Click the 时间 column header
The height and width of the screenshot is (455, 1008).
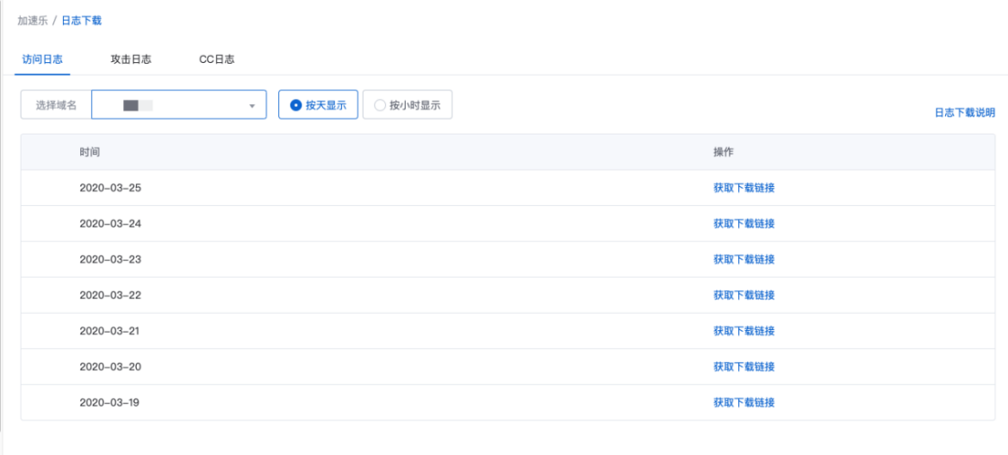tap(90, 152)
